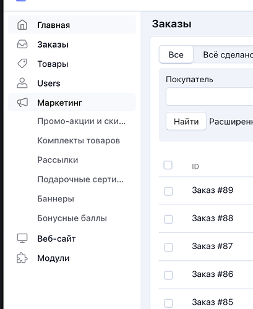Viewport: 253px width, 309px height.
Task: Open Комплекты товаров submenu item
Action: (x=79, y=140)
